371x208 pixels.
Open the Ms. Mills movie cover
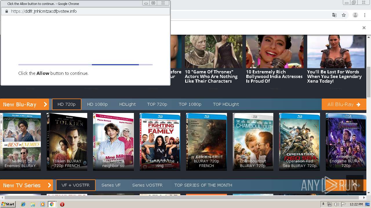tap(113, 142)
